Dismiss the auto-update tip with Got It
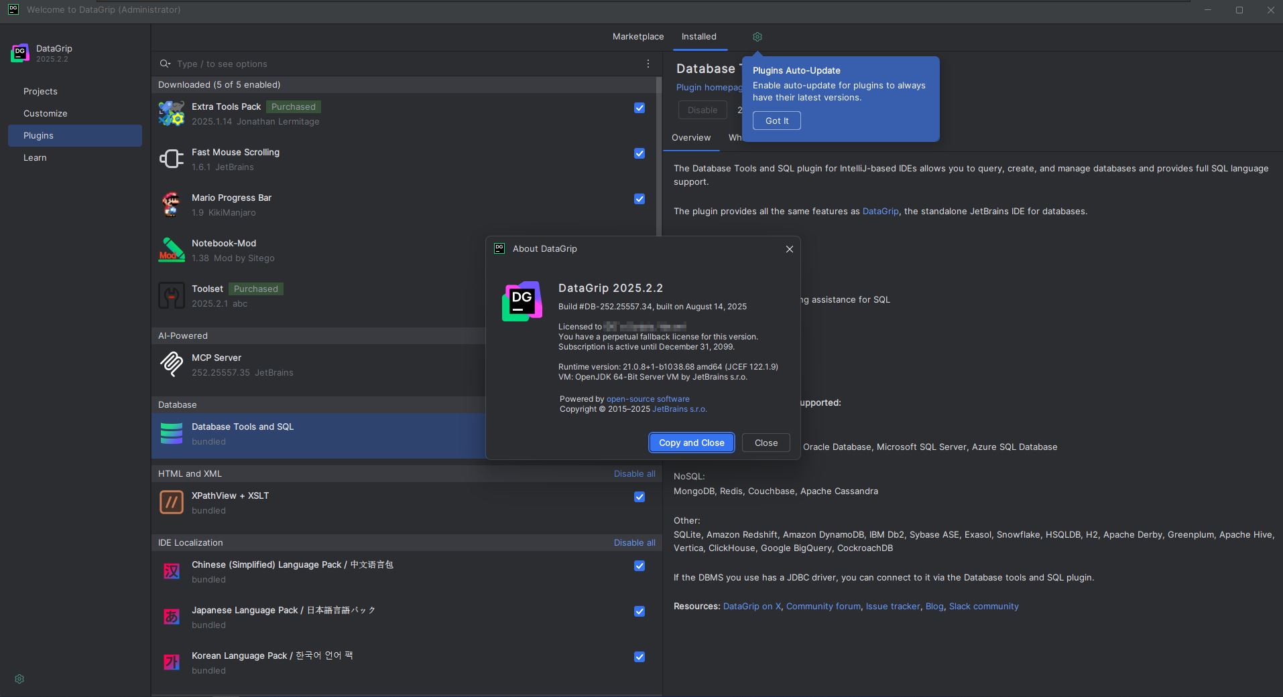The width and height of the screenshot is (1283, 697). 777,121
